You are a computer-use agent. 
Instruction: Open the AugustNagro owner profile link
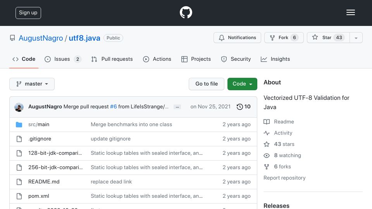point(41,38)
